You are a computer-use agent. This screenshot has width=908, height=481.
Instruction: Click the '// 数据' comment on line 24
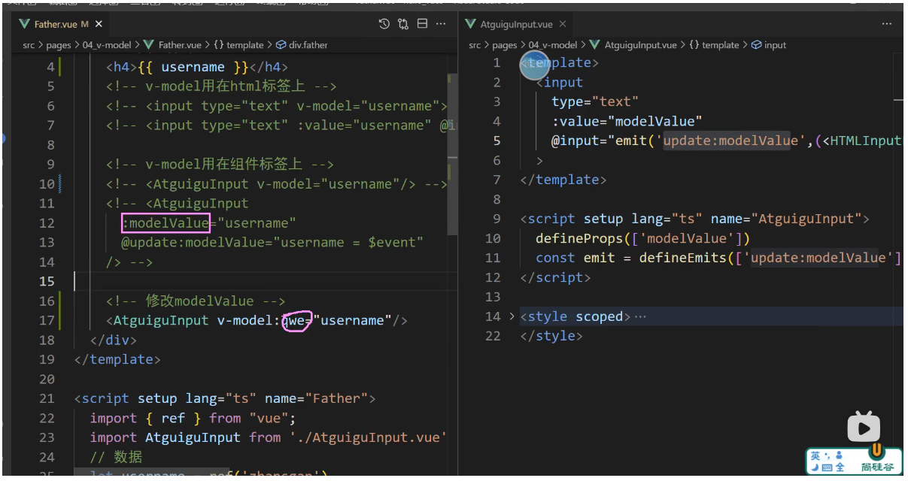point(116,457)
